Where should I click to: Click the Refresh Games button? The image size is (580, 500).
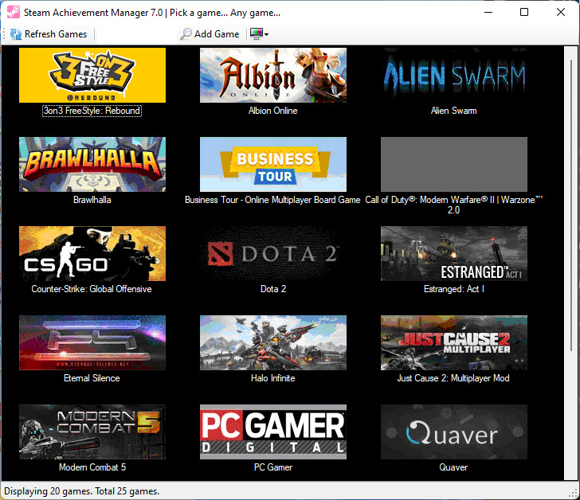(49, 34)
